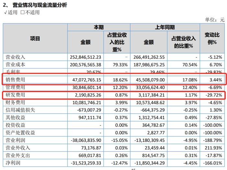Click the highlighted 研发费用 row label
The width and height of the screenshot is (227, 170).
(15, 95)
